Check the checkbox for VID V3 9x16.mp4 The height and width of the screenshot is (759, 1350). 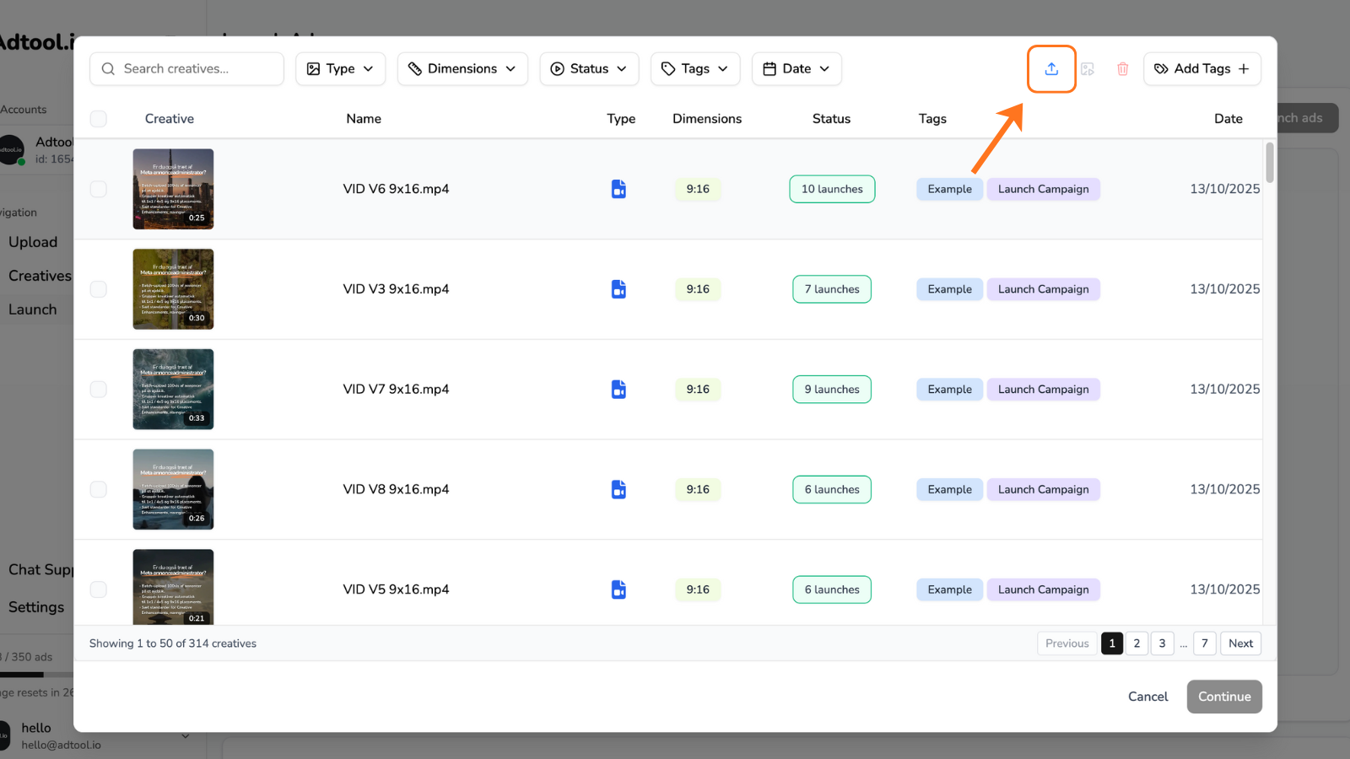(x=98, y=289)
